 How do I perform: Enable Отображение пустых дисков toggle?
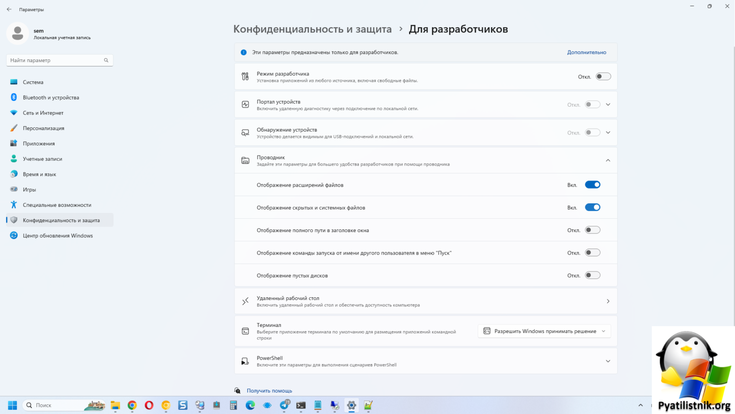point(592,275)
